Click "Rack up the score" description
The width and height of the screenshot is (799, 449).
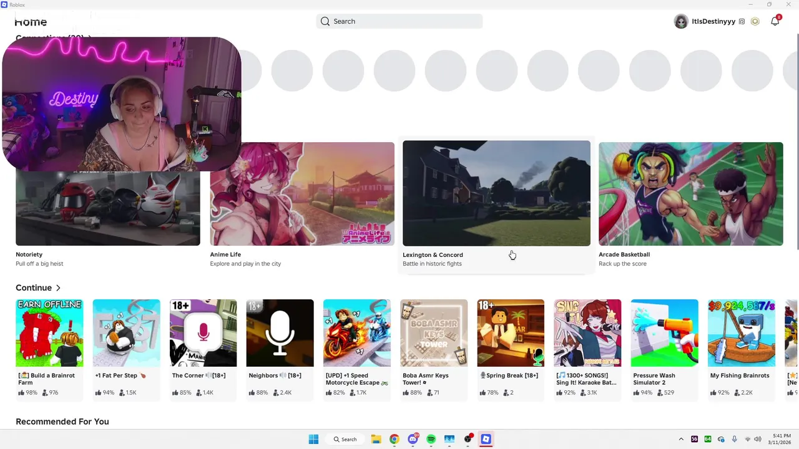[x=622, y=264]
